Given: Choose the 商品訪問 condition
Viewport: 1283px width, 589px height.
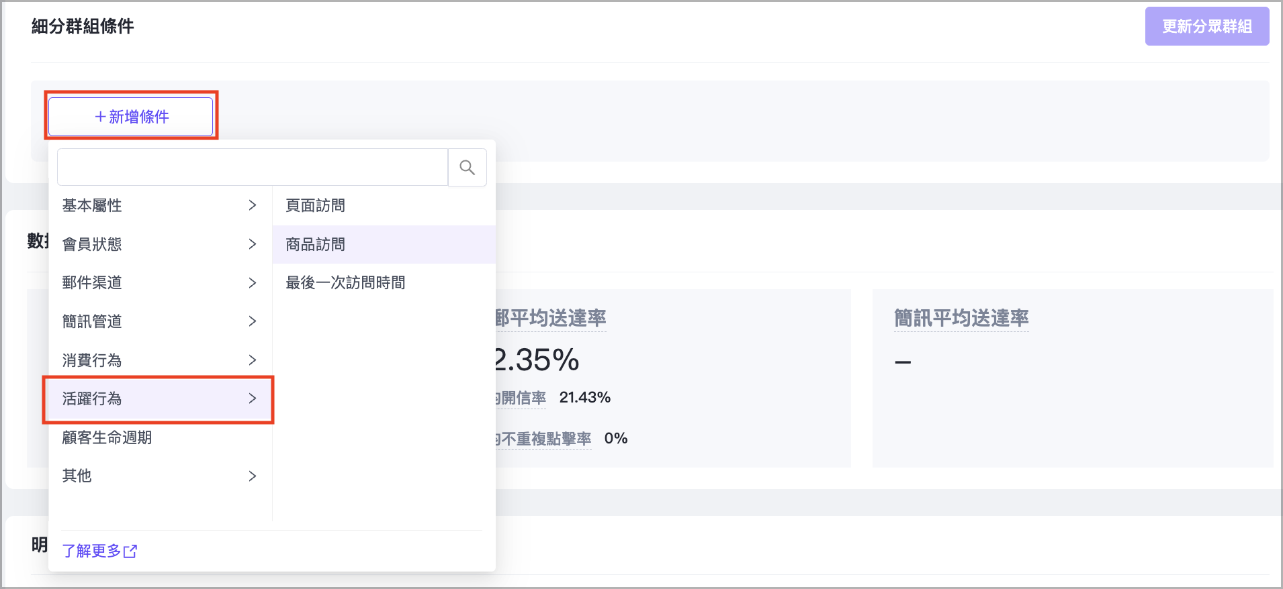Looking at the screenshot, I should [315, 244].
